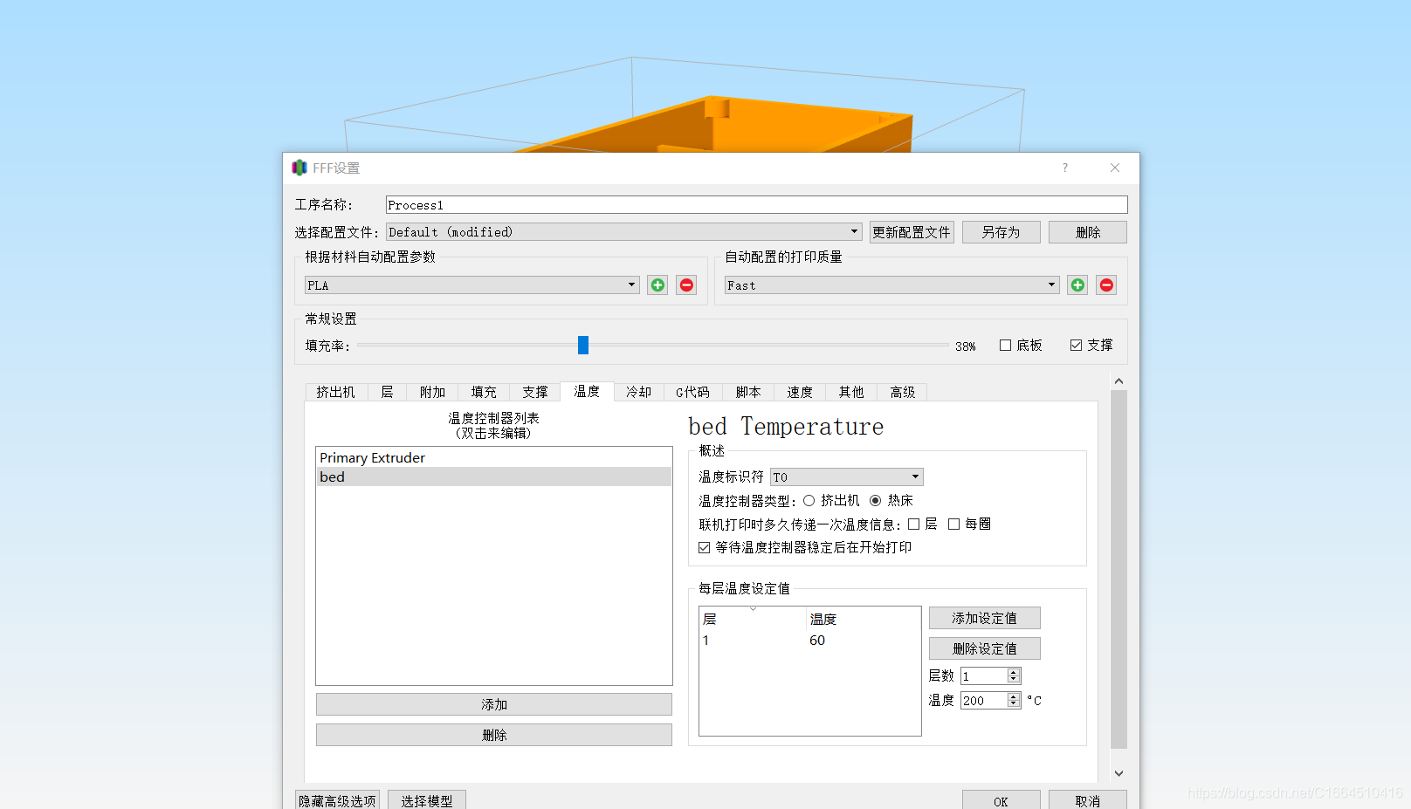The height and width of the screenshot is (809, 1411).
Task: Click the 温度 value field showing 200
Action: click(984, 701)
